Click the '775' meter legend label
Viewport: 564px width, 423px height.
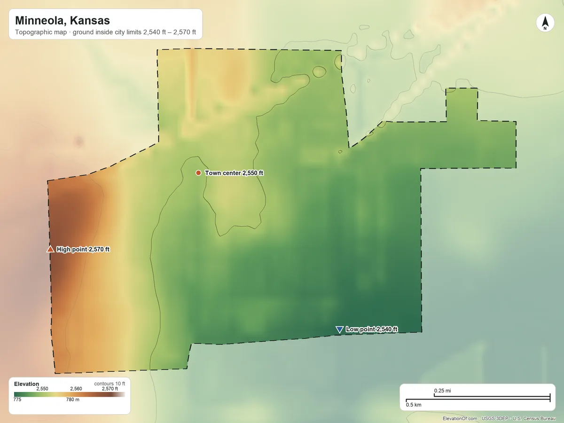pyautogui.click(x=17, y=399)
